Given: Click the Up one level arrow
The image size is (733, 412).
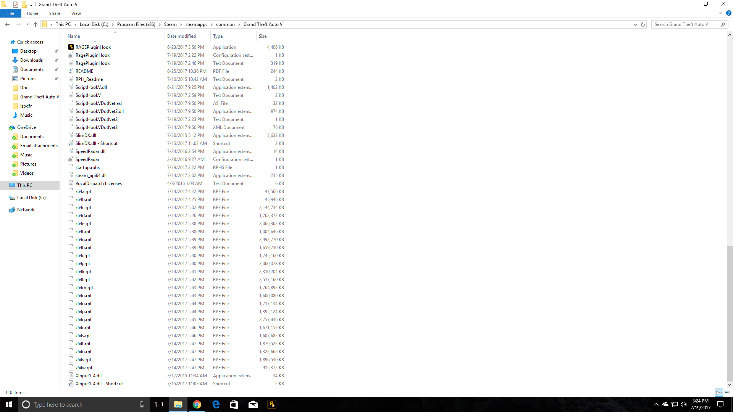Looking at the screenshot, I should coord(36,24).
